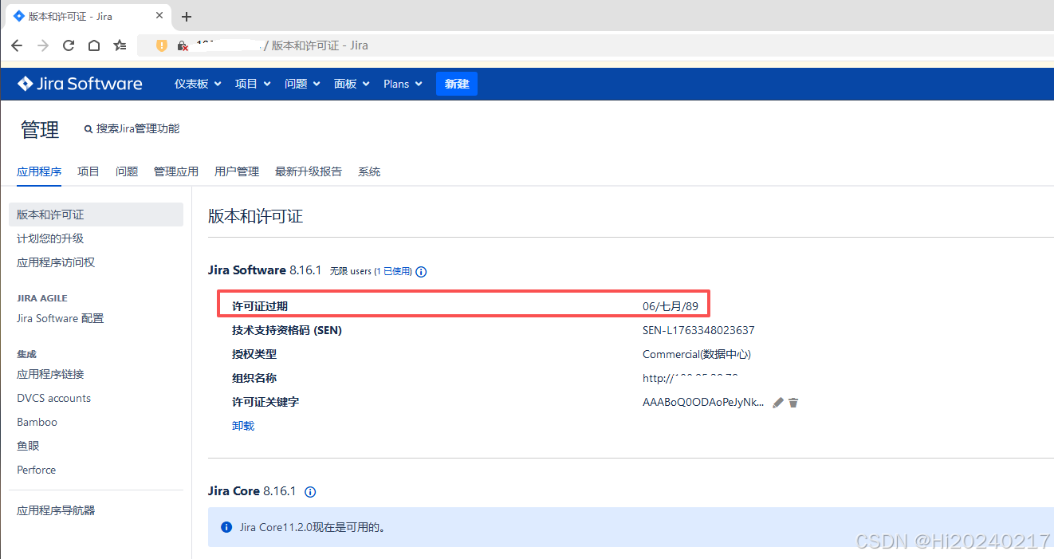Image resolution: width=1054 pixels, height=559 pixels.
Task: Click the bookmark star icon
Action: point(120,45)
